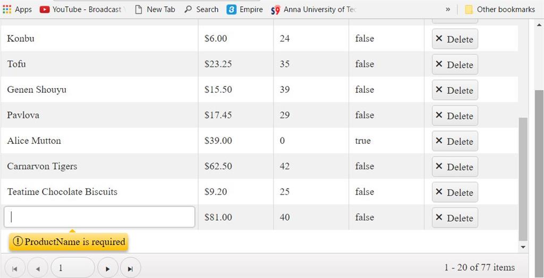Open the Apps grid icon
The height and width of the screenshot is (278, 544).
tap(7, 9)
